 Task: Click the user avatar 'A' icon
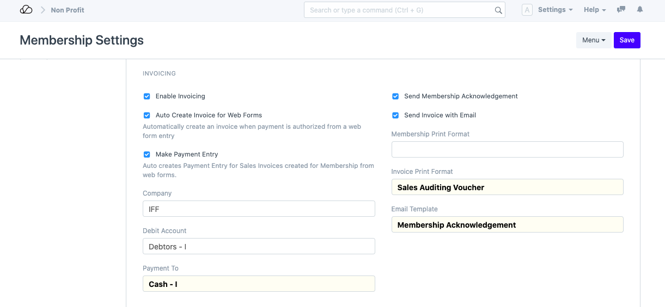527,10
